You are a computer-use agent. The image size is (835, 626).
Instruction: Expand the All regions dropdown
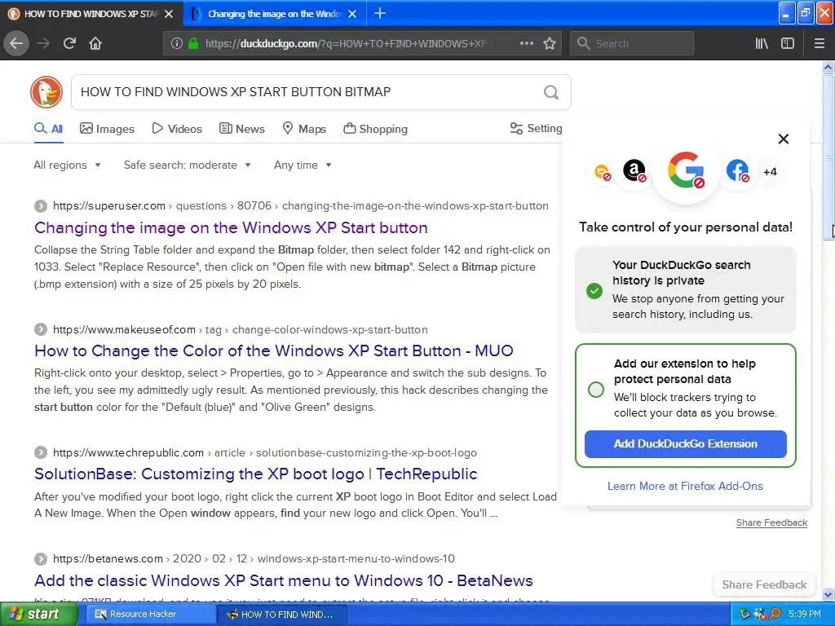coord(67,165)
